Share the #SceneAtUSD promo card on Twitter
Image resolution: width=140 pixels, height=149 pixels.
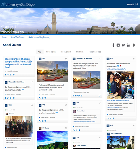click(x=8, y=75)
